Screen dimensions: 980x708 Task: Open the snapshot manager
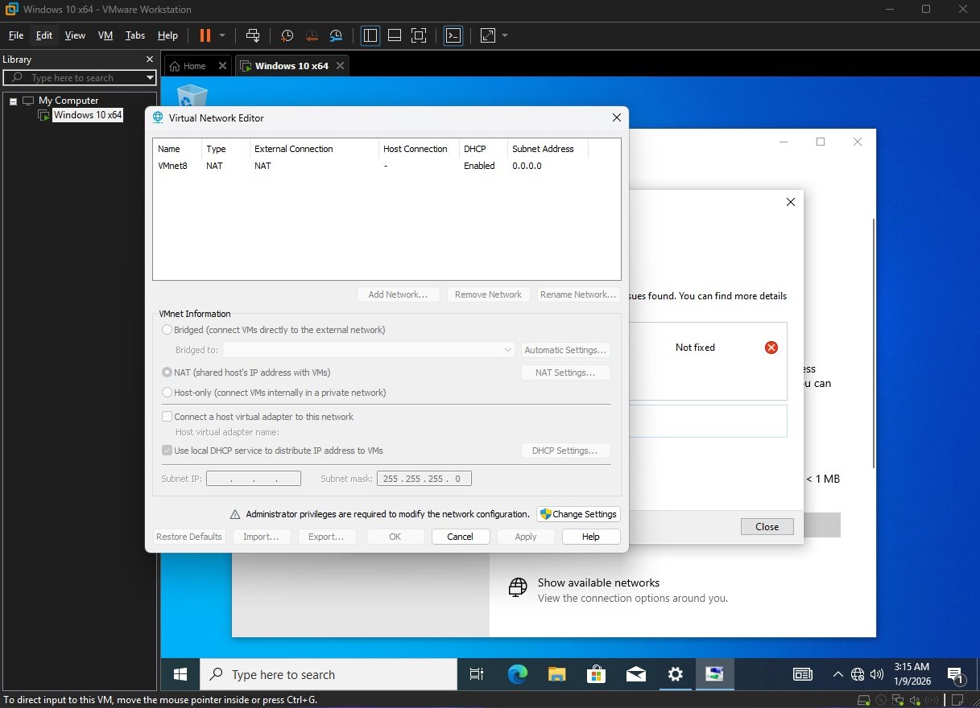[x=336, y=35]
